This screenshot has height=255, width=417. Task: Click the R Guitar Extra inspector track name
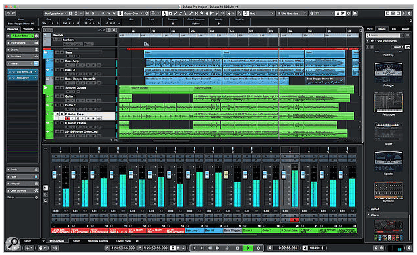click(22, 36)
